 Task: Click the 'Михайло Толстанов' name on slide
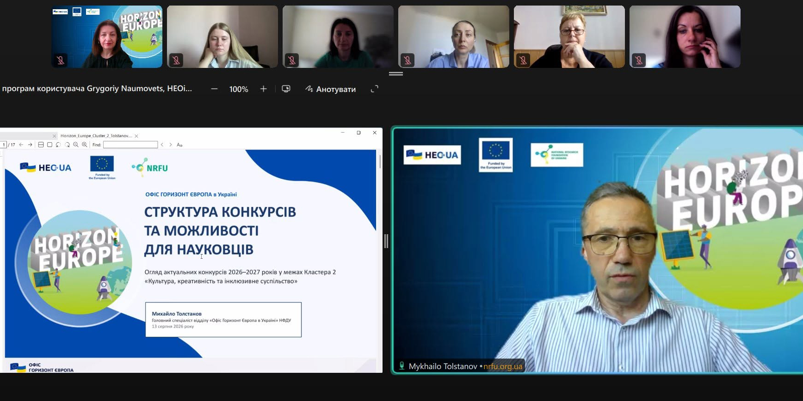[x=177, y=314]
